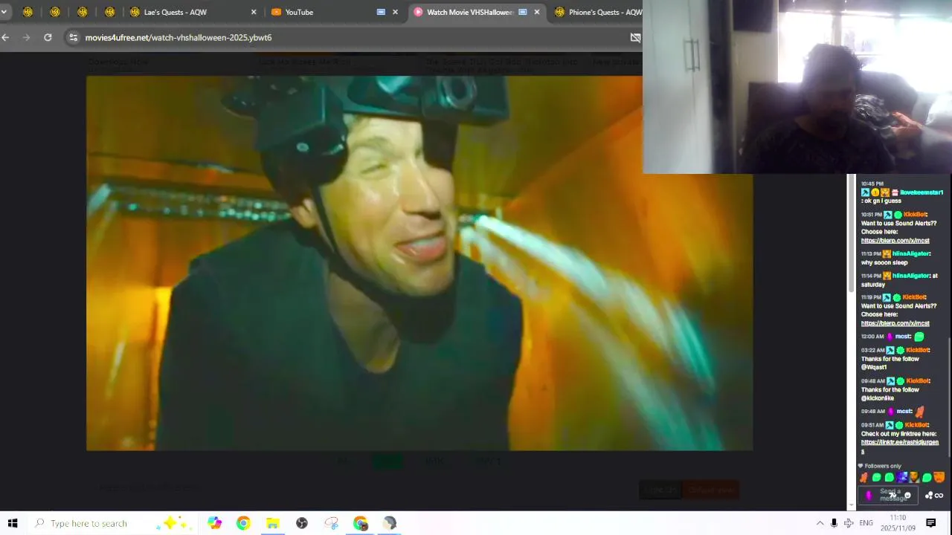Click the orange emote in mcst 09:48 AM message
Viewport: 952px width, 535px height.
point(920,411)
